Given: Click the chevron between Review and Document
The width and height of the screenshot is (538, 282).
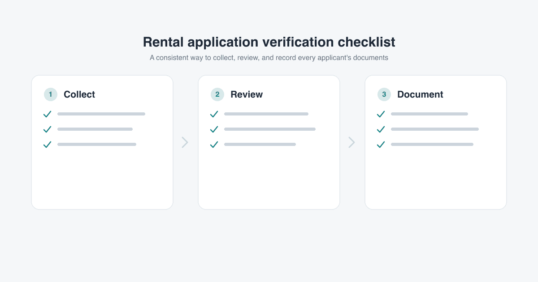Looking at the screenshot, I should pos(352,142).
